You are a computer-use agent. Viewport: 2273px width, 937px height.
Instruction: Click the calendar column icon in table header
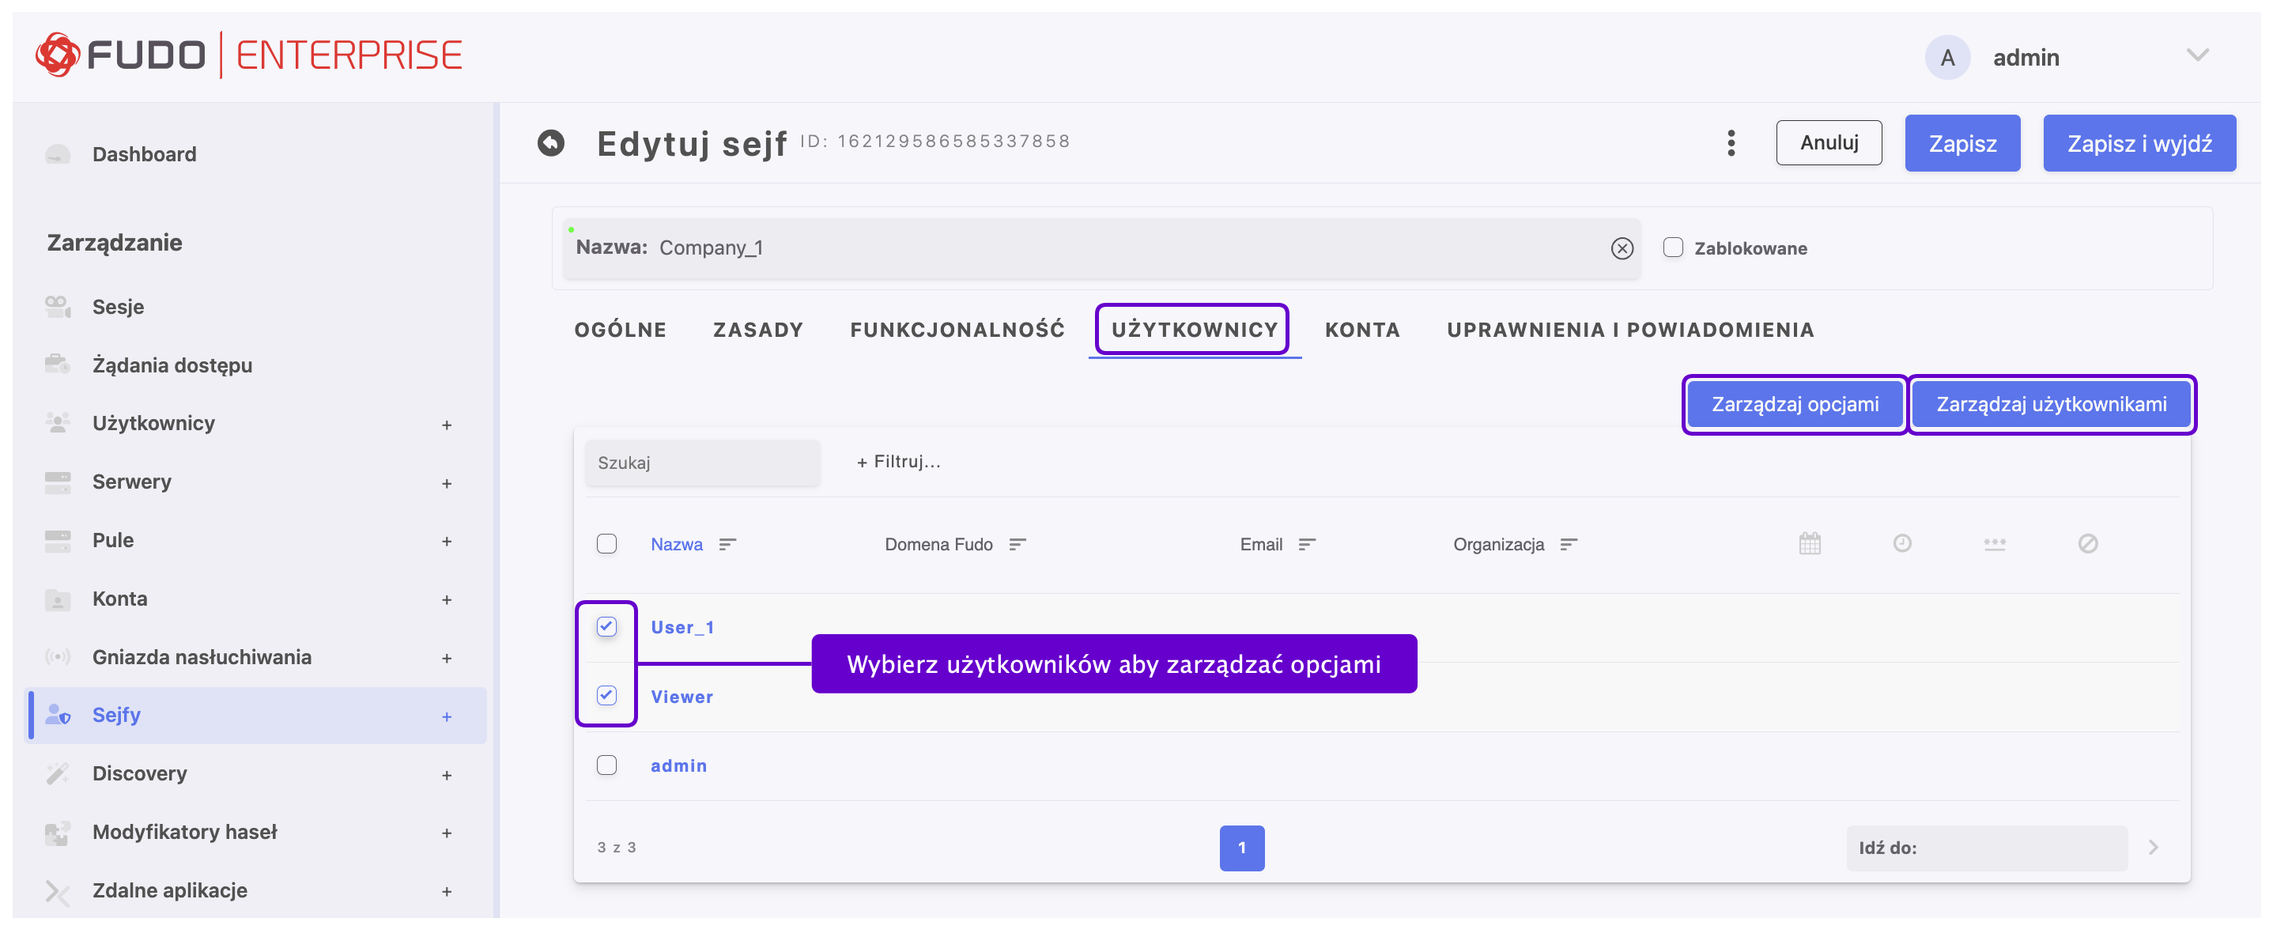[1809, 543]
